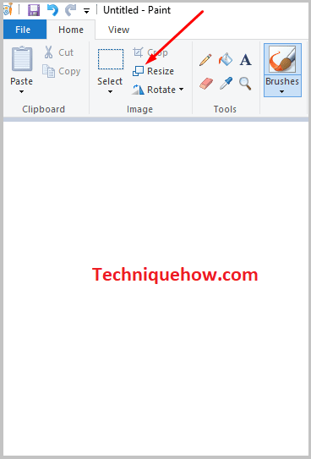311x459 pixels.
Task: Click the Copy button
Action: point(62,71)
